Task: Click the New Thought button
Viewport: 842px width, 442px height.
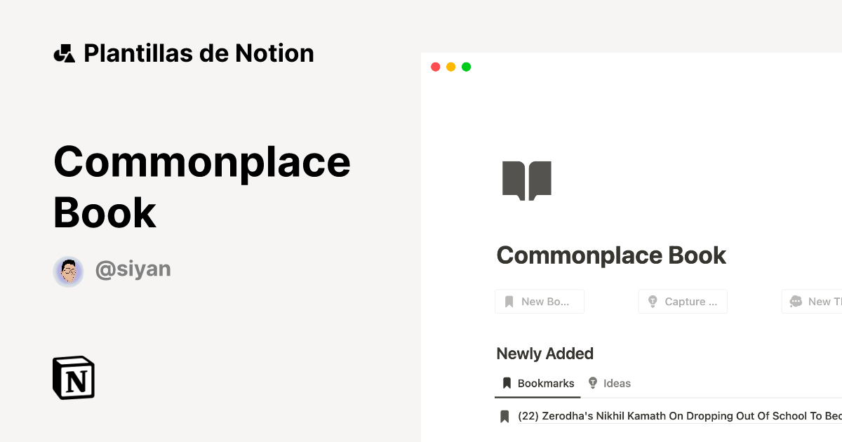Action: tap(814, 301)
